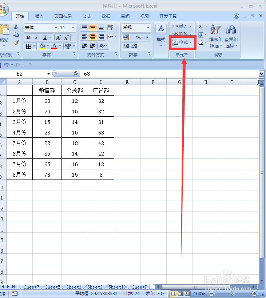Decrease font size with the small A icon
Image resolution: width=266 pixels, height=298 pixels.
(x=66, y=37)
